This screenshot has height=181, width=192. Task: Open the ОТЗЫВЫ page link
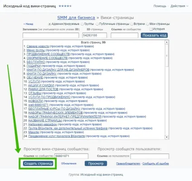click(x=35, y=93)
